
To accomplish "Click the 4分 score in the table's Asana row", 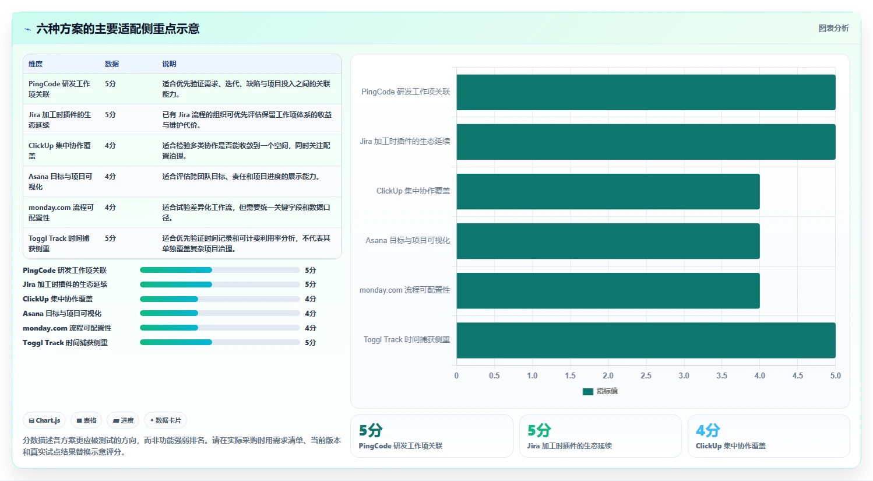I will click(111, 177).
